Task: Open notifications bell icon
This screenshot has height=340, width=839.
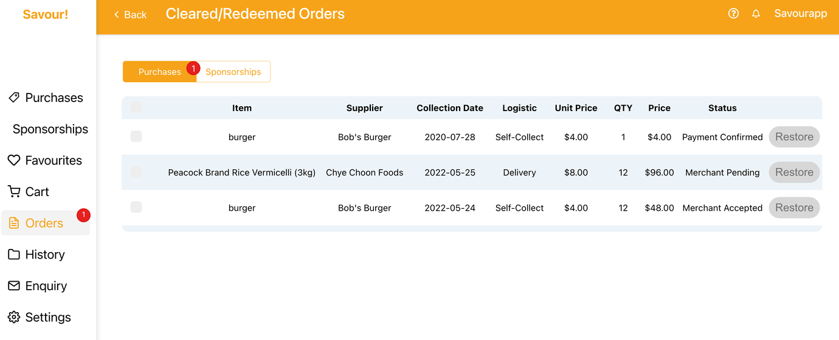Action: pyautogui.click(x=756, y=13)
